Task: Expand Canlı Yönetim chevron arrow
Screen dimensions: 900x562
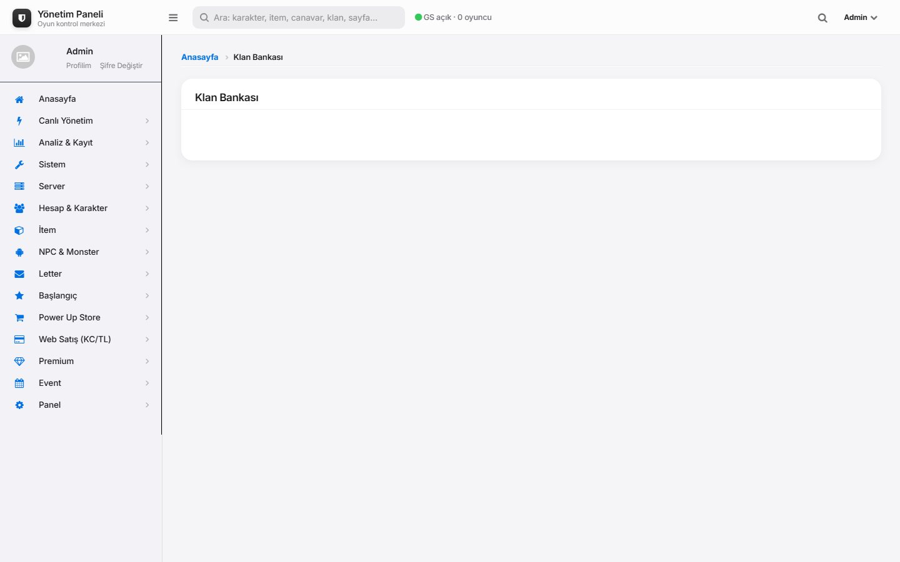Action: [147, 121]
